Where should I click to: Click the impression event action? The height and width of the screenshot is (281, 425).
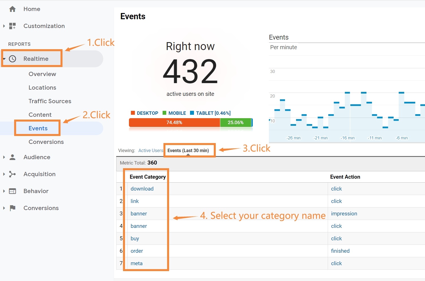tap(344, 214)
